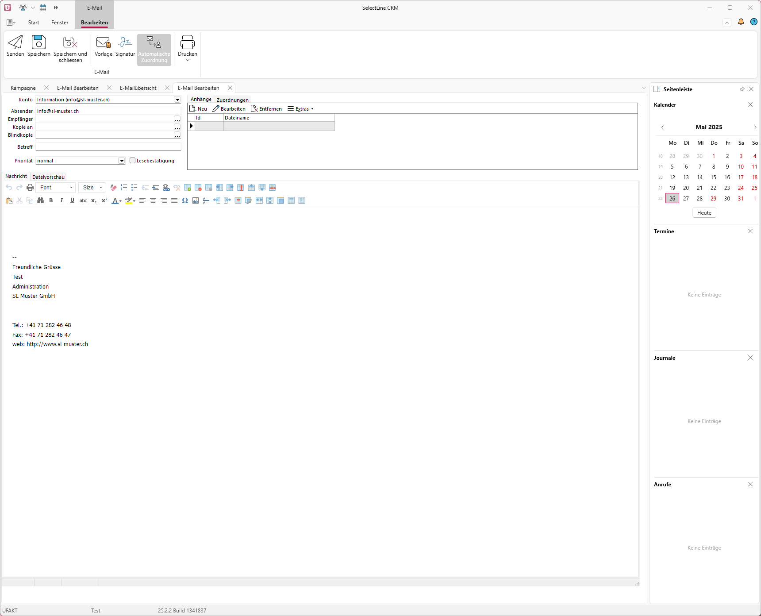Image resolution: width=761 pixels, height=616 pixels.
Task: Insert a hyperlink using the globe link icon
Action: point(166,188)
